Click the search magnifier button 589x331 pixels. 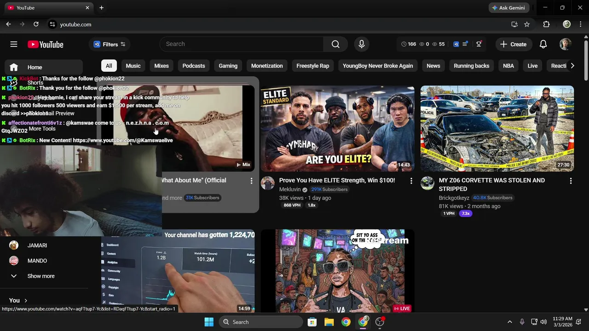click(x=335, y=44)
